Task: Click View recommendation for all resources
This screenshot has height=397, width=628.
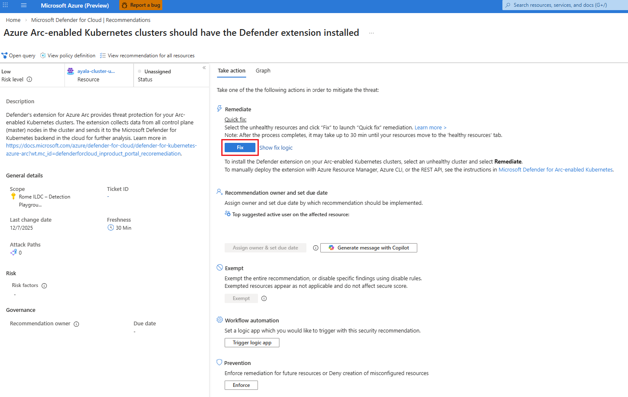Action: (x=147, y=56)
